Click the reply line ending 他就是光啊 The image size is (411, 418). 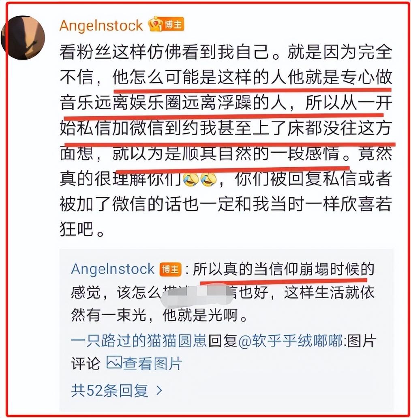pyautogui.click(x=159, y=316)
